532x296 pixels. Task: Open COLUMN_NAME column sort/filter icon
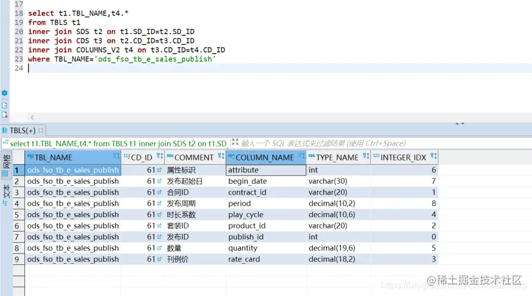pos(302,156)
